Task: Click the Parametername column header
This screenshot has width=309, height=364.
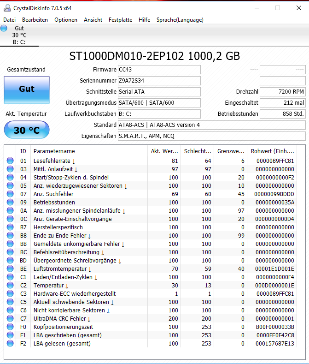Action: [89, 151]
